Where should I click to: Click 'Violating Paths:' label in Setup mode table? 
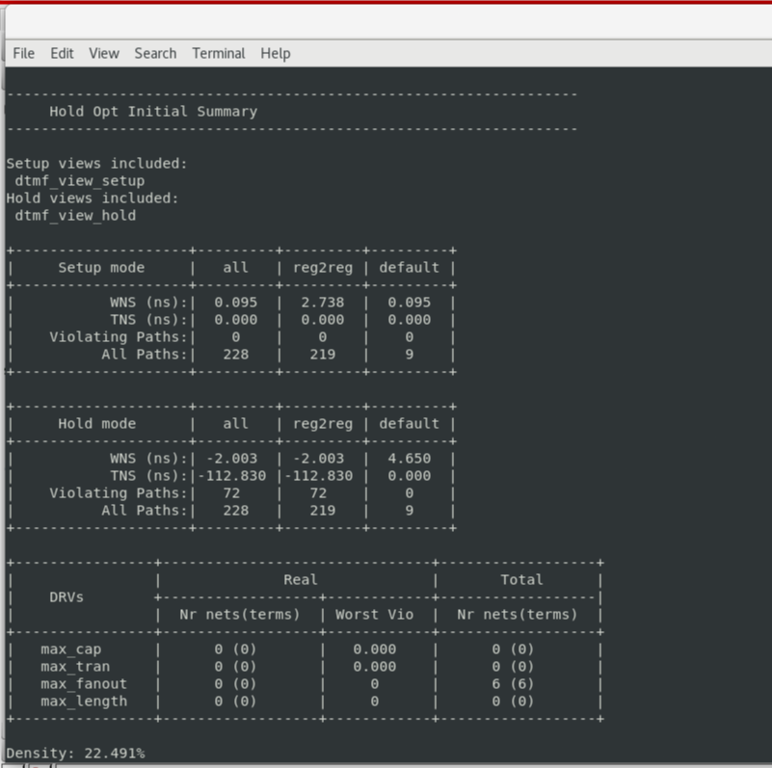[119, 337]
